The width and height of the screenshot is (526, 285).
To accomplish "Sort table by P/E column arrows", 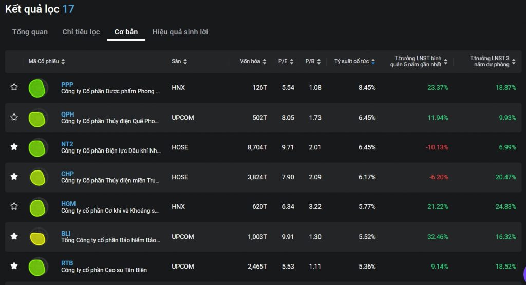I will pos(291,62).
